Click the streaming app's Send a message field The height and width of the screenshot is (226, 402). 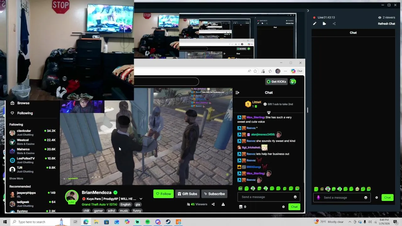(342, 197)
